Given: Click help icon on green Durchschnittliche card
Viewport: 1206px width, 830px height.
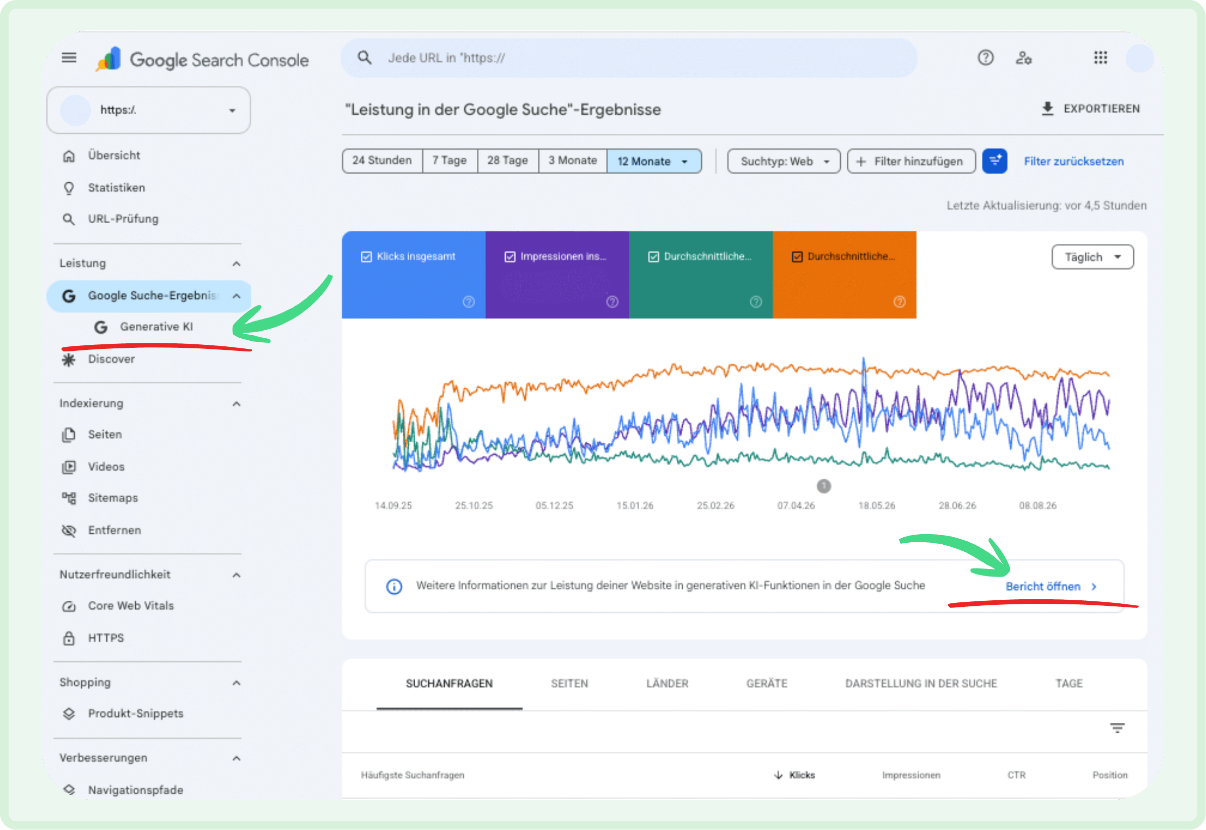Looking at the screenshot, I should (756, 301).
